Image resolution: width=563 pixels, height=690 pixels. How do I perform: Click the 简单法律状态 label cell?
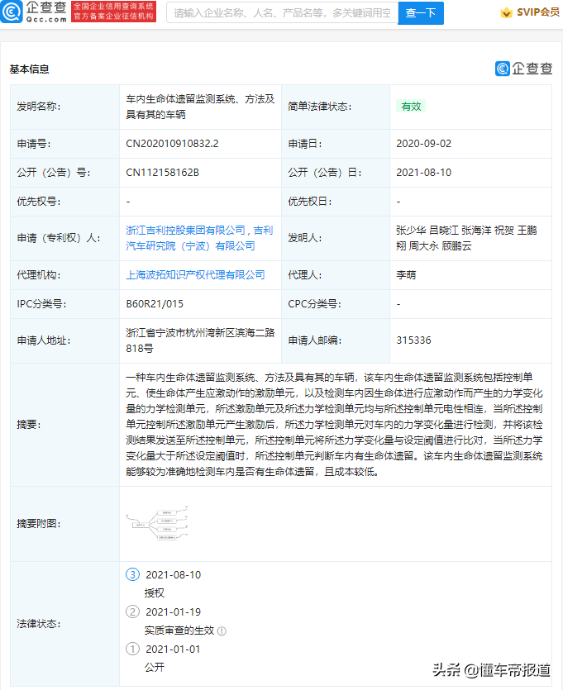click(336, 107)
